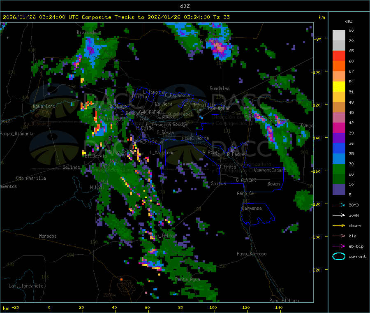Click the Divisadero location label

point(89,32)
